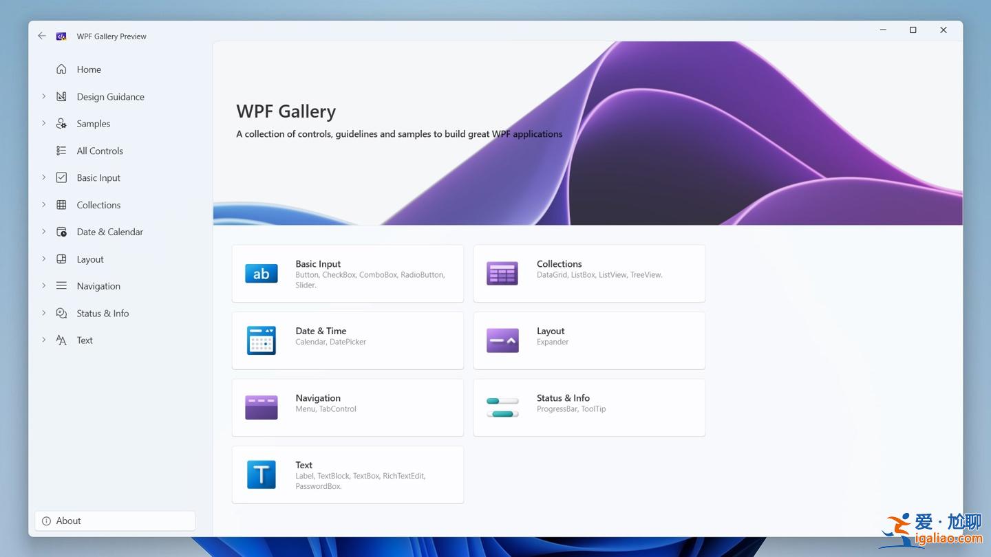Open the About dialog

coord(114,521)
